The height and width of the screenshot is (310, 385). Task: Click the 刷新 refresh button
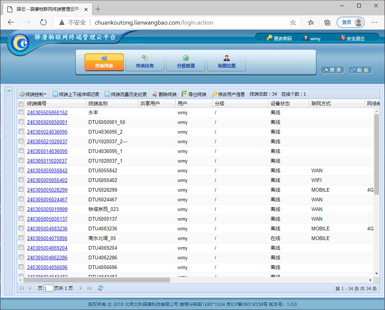tap(360, 70)
